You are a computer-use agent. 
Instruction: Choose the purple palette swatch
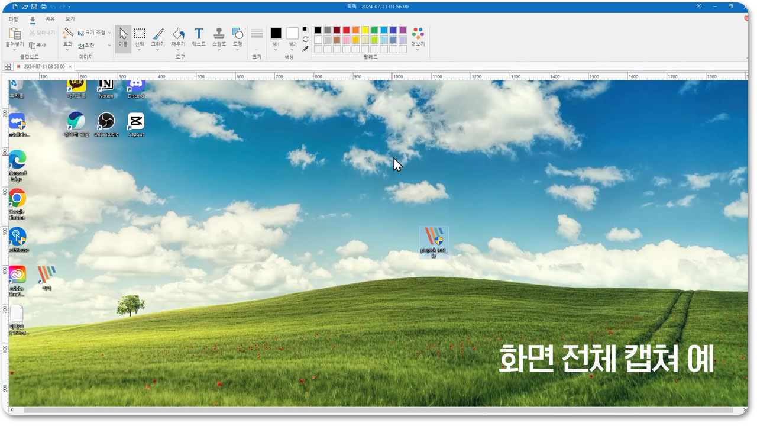click(403, 30)
